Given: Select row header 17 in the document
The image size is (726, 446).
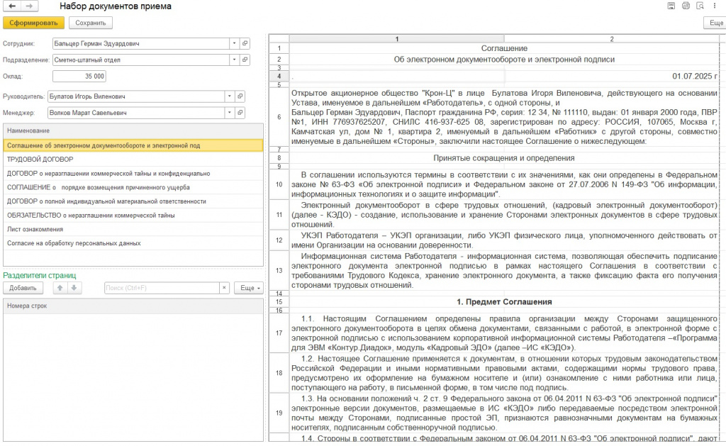Looking at the screenshot, I should (x=279, y=333).
